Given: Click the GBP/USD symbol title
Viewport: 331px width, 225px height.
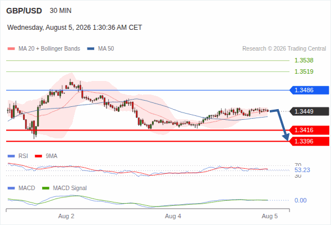Looking at the screenshot, I should 24,11.
